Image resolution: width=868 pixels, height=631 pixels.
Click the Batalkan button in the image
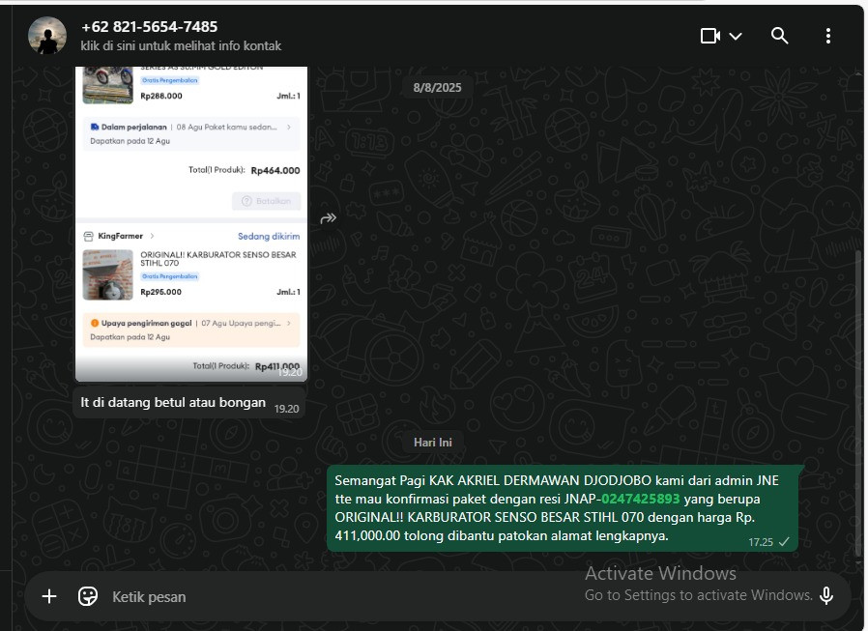click(x=266, y=201)
